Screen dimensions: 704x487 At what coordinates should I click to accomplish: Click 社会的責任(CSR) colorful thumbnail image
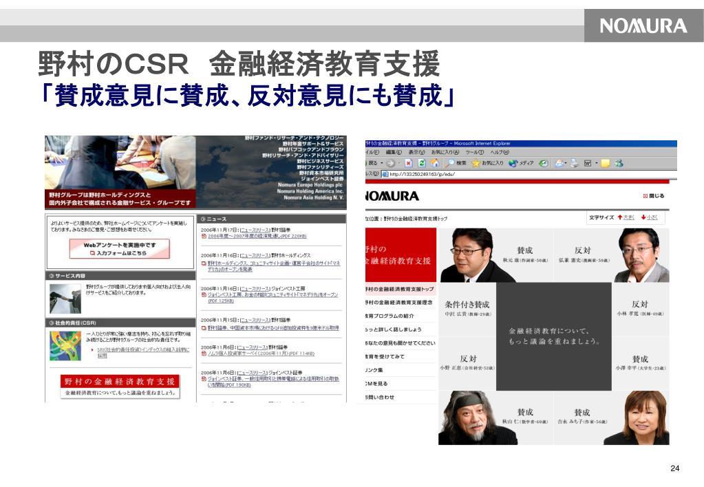click(65, 346)
